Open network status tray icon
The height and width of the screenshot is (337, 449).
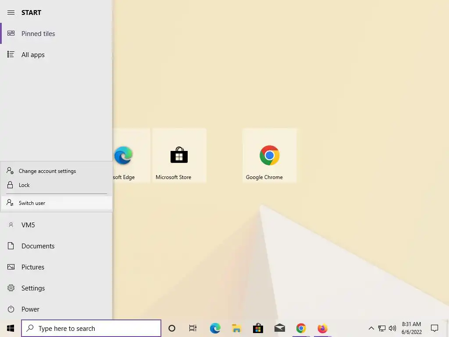(382, 328)
